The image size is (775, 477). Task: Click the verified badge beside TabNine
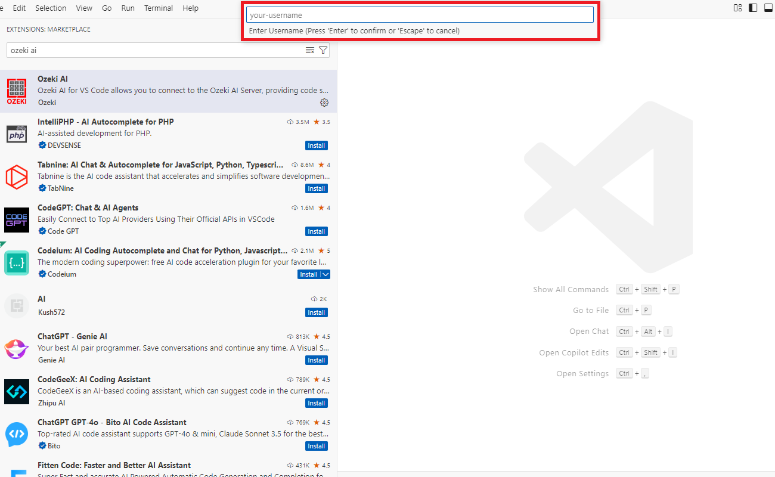[42, 188]
